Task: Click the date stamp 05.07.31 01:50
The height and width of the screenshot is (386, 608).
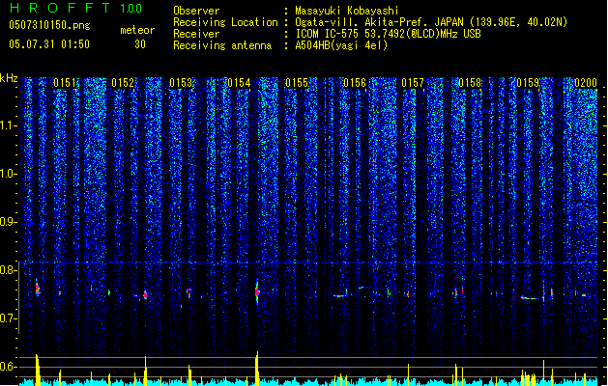Action: [49, 44]
